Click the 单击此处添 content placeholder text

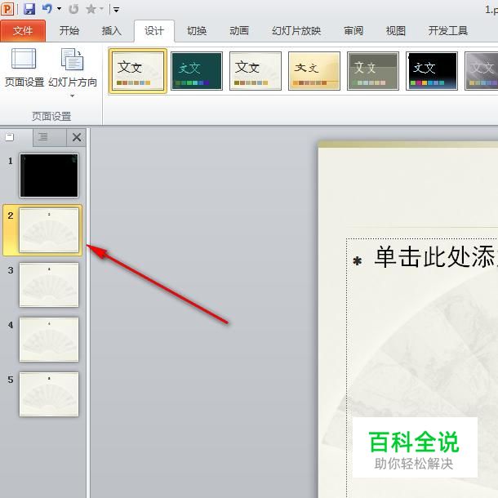(x=436, y=256)
